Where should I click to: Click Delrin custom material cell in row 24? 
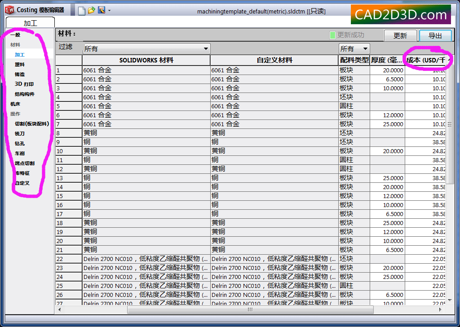pos(274,277)
